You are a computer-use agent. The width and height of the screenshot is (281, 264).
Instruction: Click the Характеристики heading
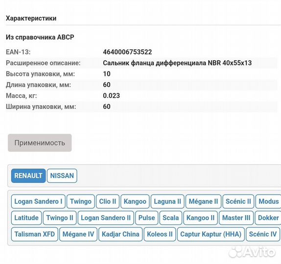tap(31, 18)
